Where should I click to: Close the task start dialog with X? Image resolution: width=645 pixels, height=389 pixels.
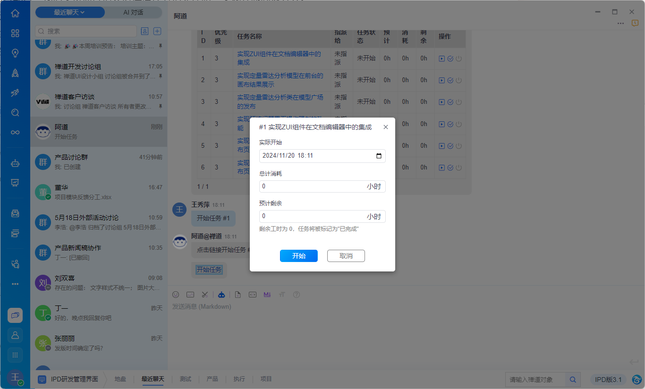click(x=386, y=127)
